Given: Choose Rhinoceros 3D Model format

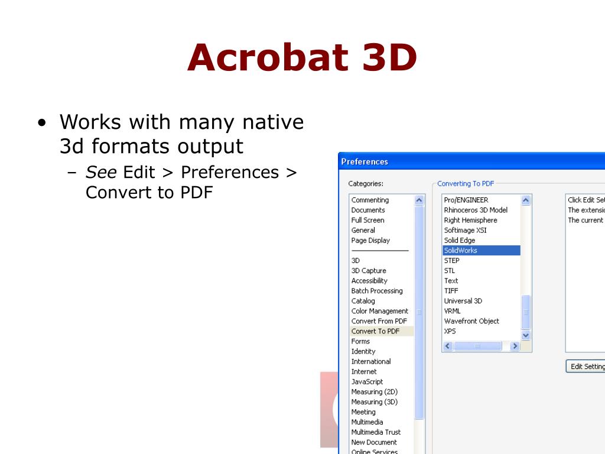Looking at the screenshot, I should (476, 210).
